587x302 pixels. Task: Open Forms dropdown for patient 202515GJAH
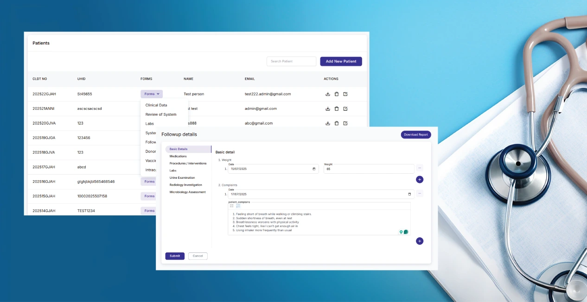coord(149,196)
